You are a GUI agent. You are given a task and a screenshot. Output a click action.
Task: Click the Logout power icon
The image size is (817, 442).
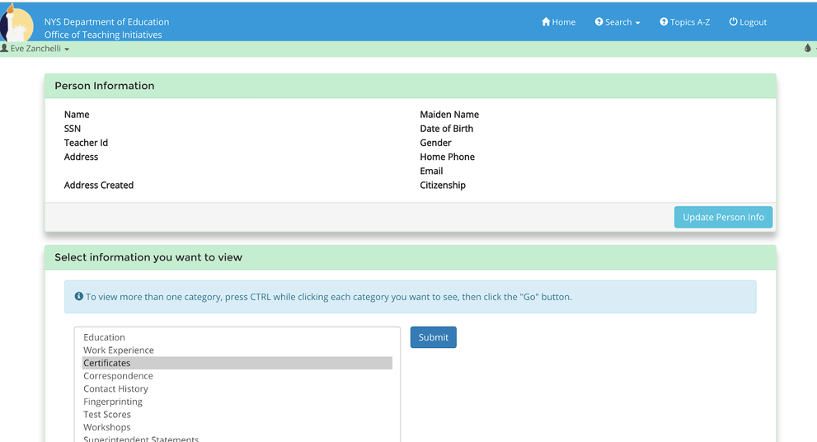733,22
